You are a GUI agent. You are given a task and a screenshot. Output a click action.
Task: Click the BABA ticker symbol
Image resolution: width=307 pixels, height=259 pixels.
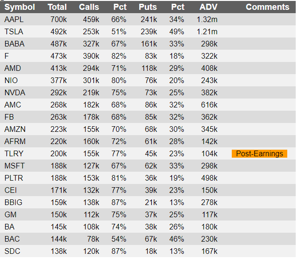[x=14, y=44]
